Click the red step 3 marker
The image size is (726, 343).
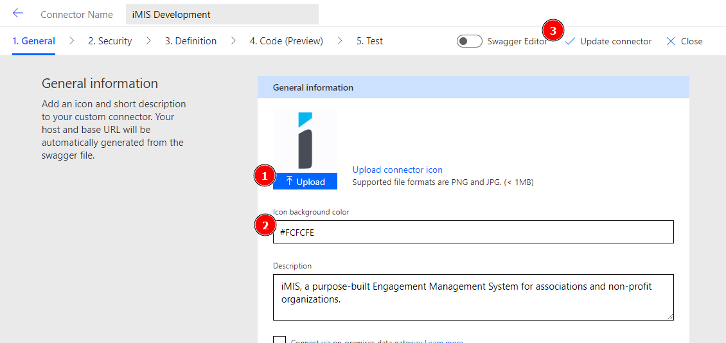pos(553,30)
